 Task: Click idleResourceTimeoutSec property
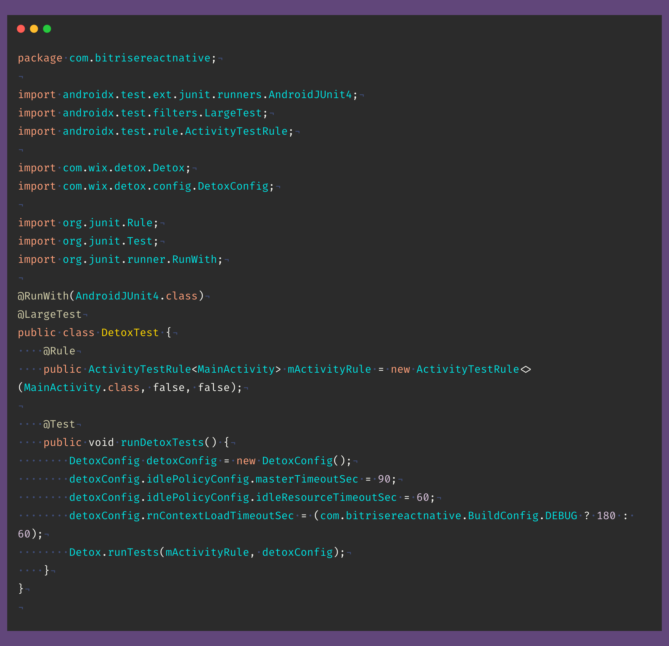pyautogui.click(x=326, y=497)
